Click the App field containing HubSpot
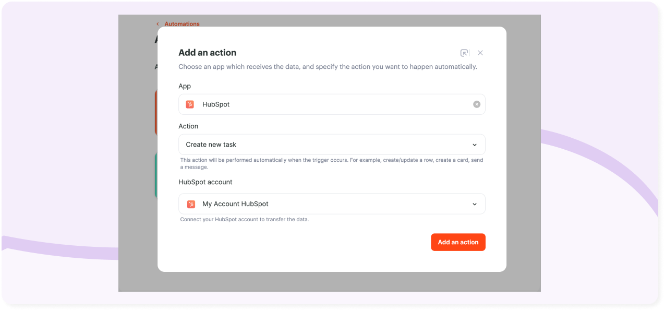This screenshot has height=311, width=665. tap(332, 104)
